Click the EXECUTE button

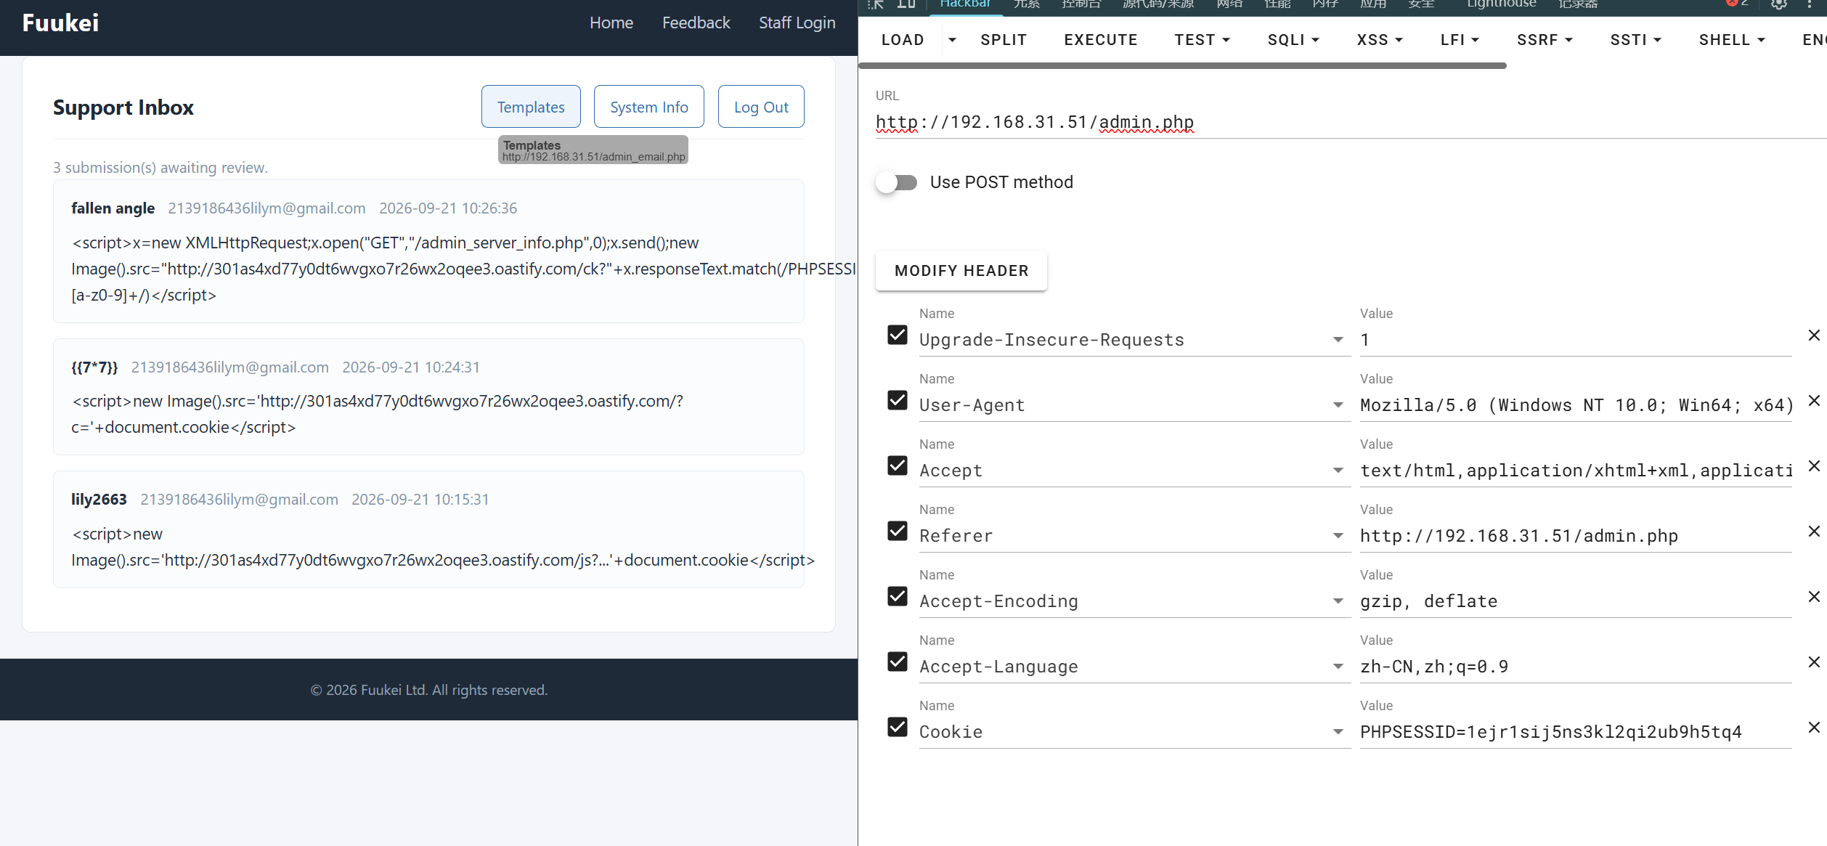click(1101, 40)
